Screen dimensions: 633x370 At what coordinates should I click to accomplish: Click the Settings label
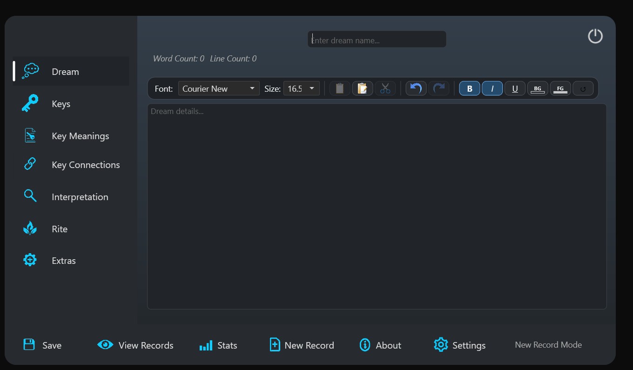tap(469, 345)
